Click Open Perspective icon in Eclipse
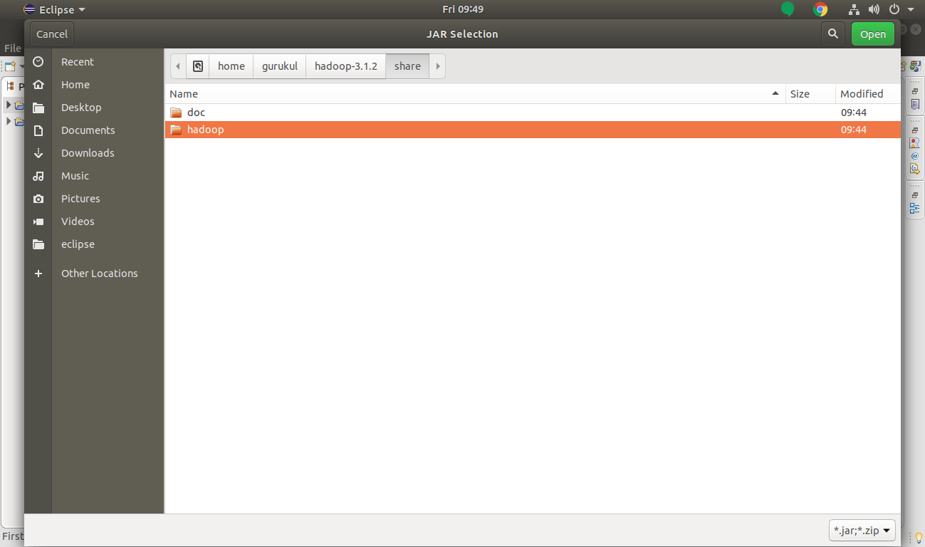 tap(904, 66)
